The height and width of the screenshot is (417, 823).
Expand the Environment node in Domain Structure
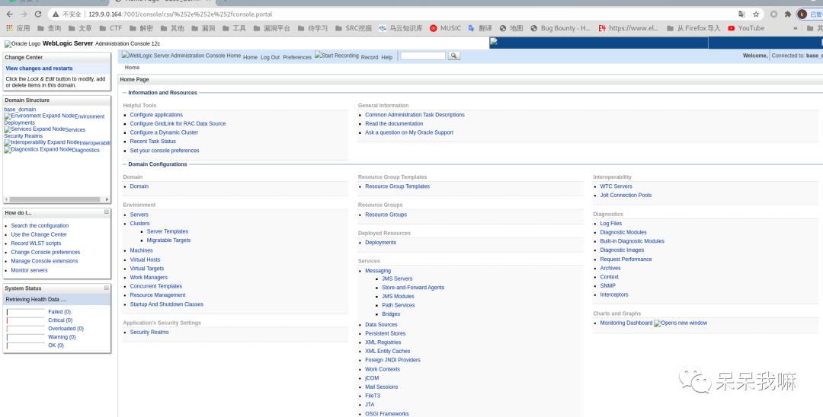[40, 116]
